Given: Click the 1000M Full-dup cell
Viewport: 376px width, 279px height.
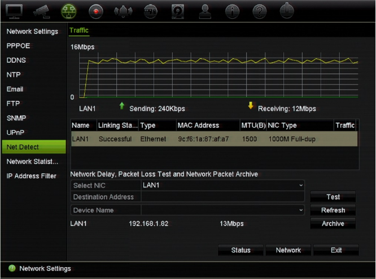Looking at the screenshot, I should pos(292,139).
